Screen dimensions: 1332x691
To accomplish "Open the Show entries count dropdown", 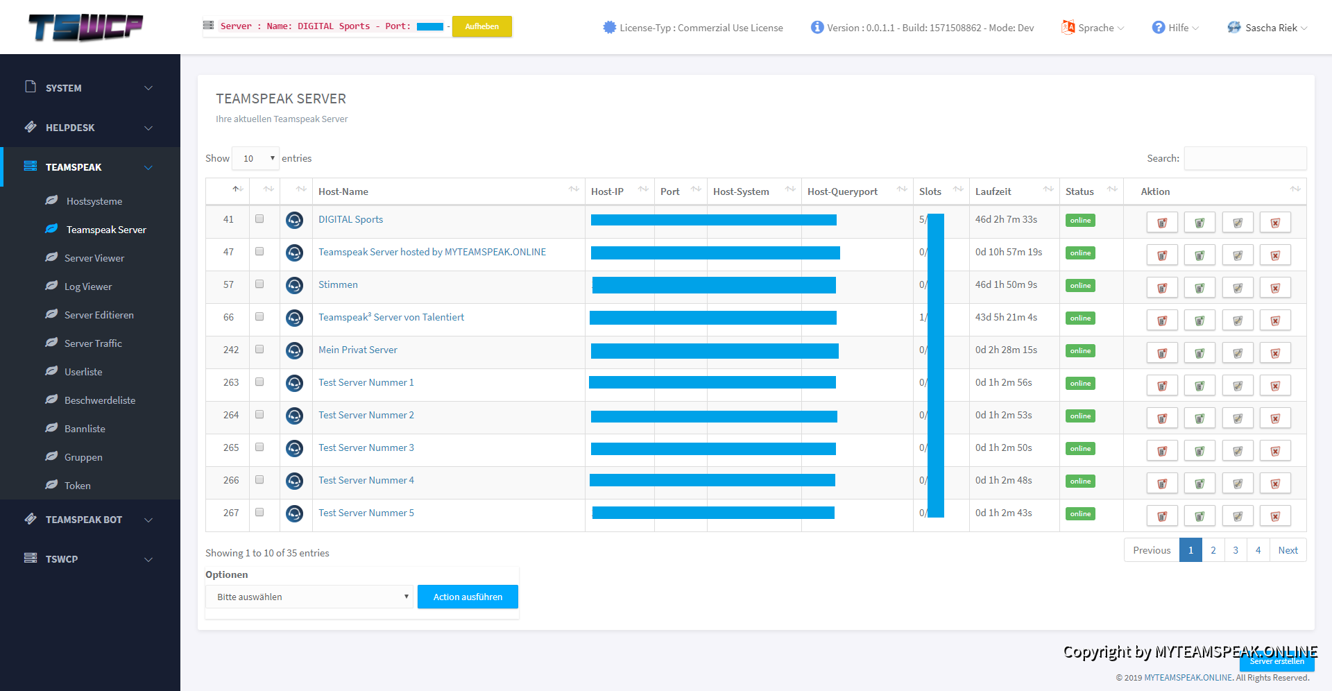I will click(255, 158).
